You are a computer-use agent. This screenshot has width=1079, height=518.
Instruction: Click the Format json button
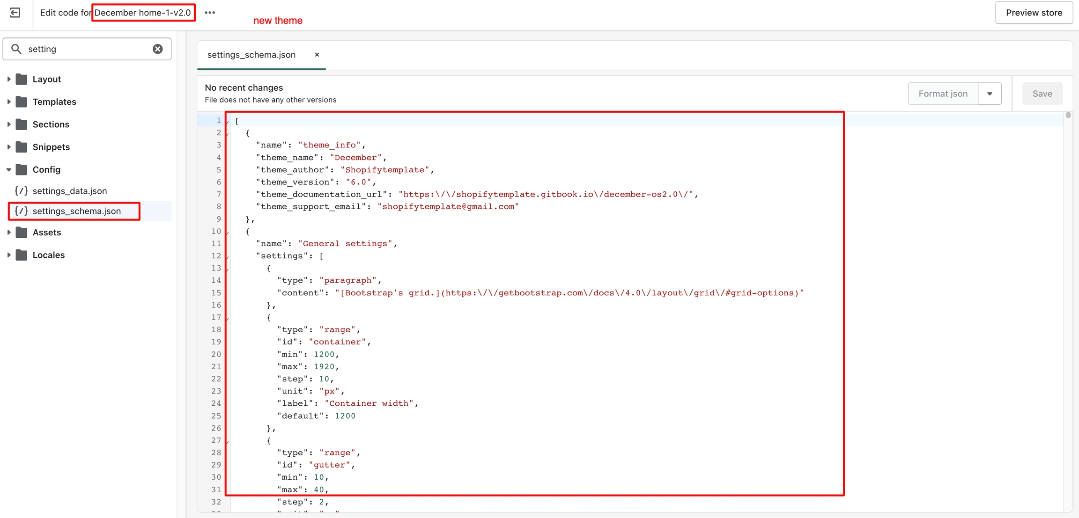click(x=943, y=94)
